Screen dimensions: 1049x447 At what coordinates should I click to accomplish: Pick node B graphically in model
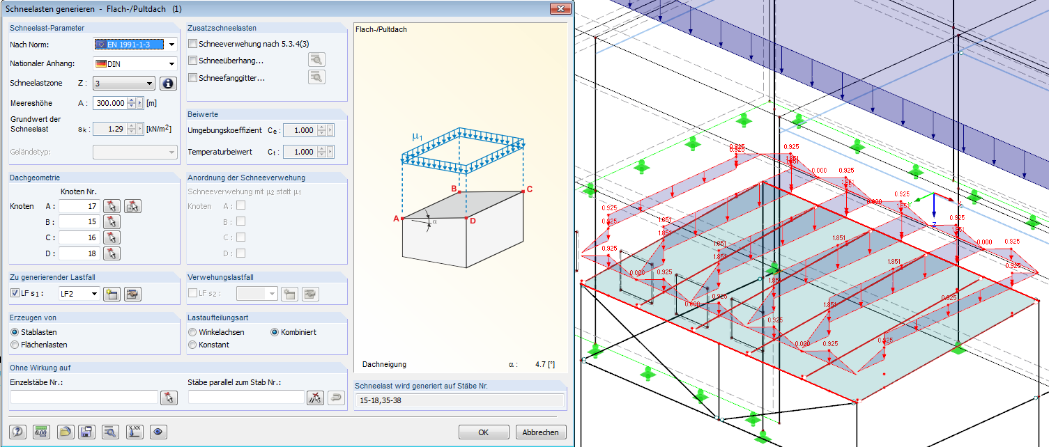[112, 221]
